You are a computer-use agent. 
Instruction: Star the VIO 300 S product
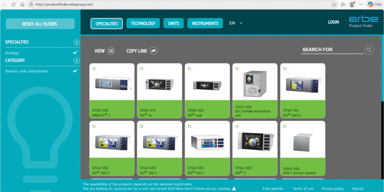tap(94, 126)
